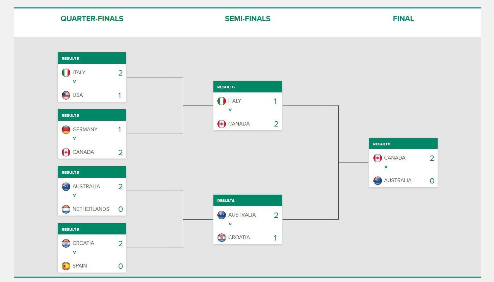Click Croatia flag in the semi-final match

point(222,237)
